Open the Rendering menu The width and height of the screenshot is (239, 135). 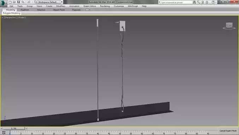pos(105,6)
